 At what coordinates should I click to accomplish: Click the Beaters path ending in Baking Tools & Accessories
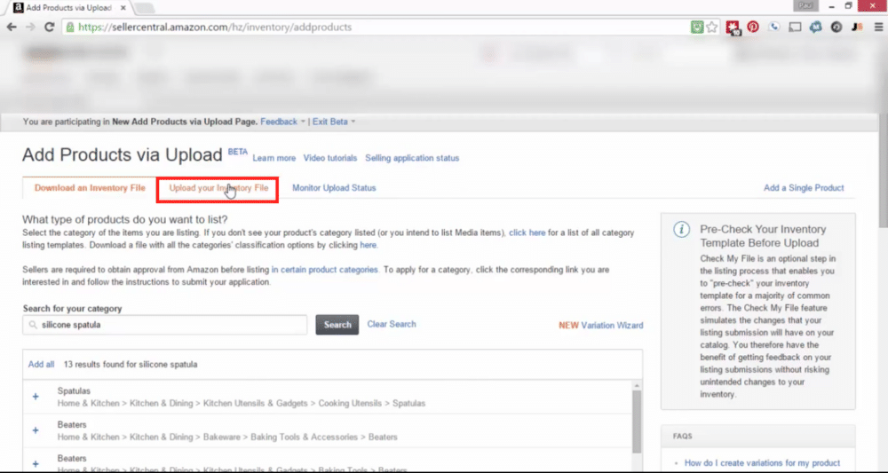(x=227, y=438)
